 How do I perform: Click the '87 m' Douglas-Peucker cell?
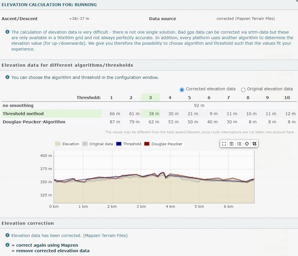115,122
